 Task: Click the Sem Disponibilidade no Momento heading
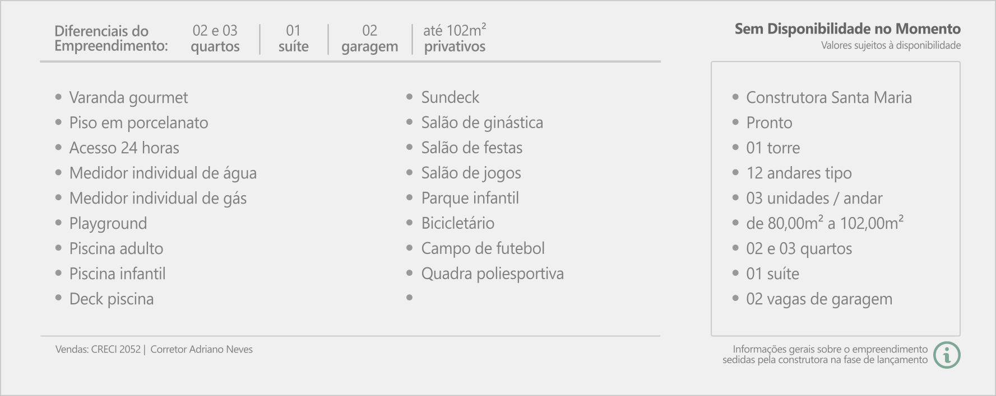[x=847, y=29]
